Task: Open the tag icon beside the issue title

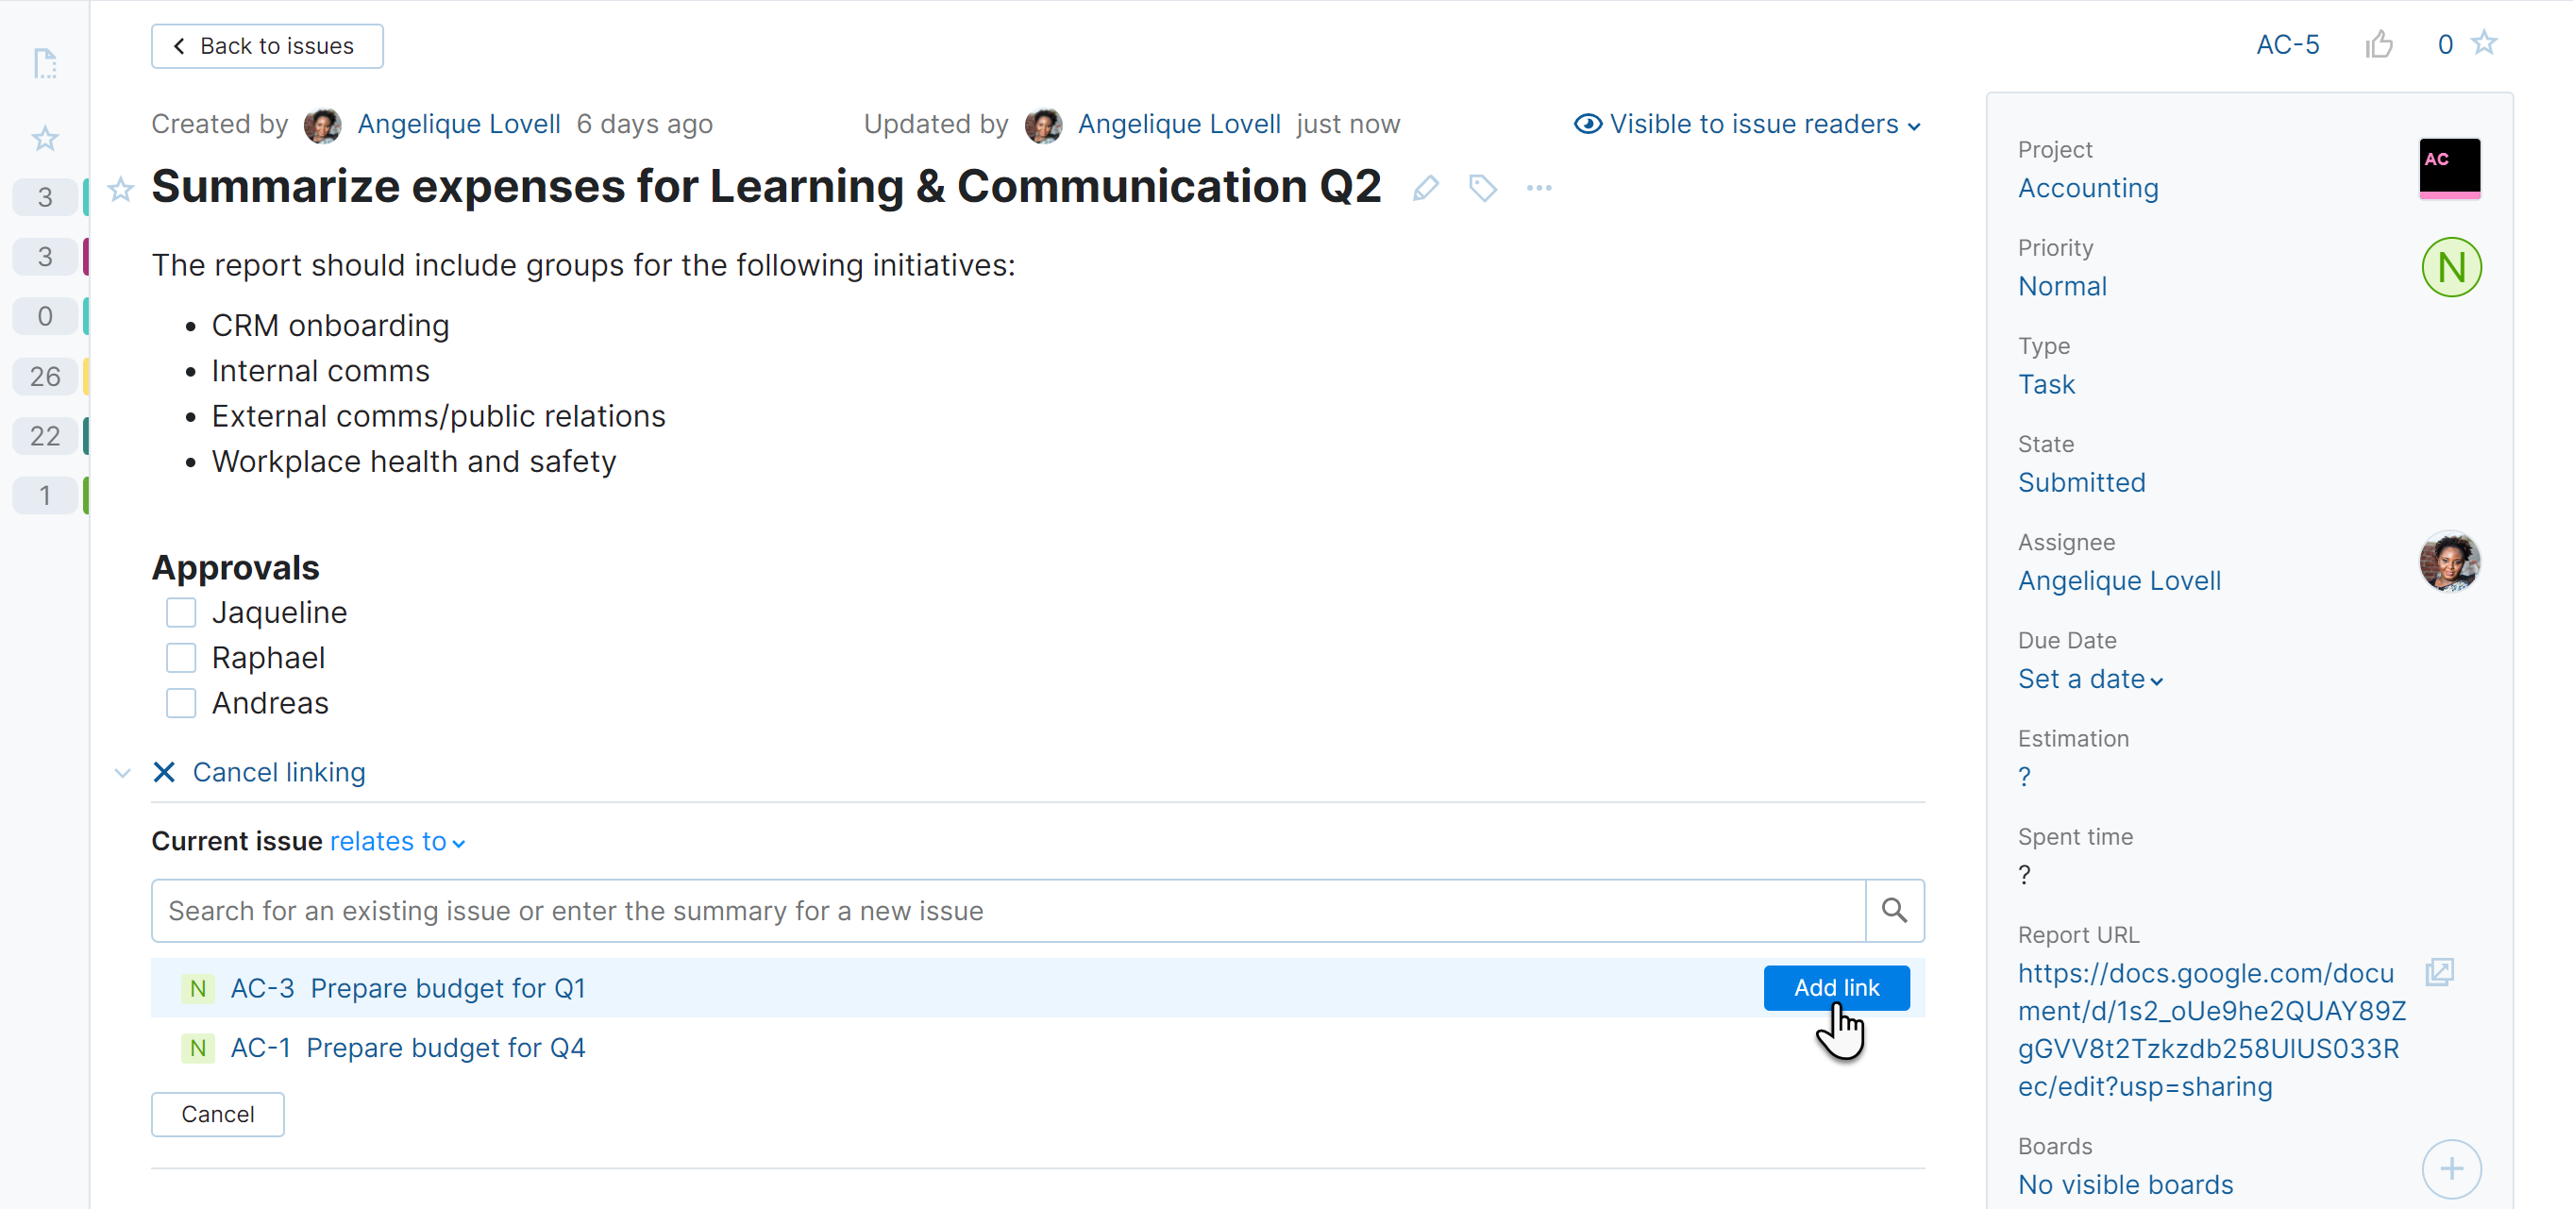Action: (x=1482, y=188)
